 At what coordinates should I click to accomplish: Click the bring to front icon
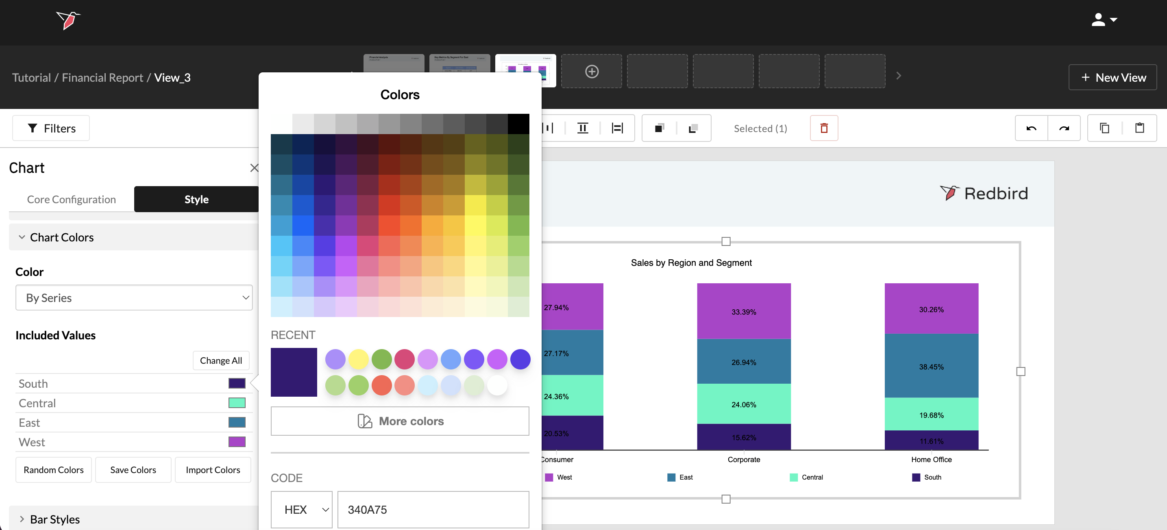point(659,128)
